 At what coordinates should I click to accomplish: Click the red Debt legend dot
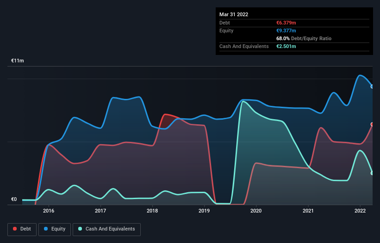click(15, 229)
